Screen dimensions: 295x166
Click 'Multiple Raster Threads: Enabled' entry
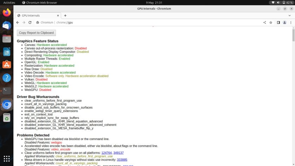click(x=47, y=59)
